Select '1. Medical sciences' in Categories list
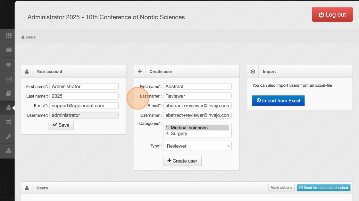 pos(197,128)
